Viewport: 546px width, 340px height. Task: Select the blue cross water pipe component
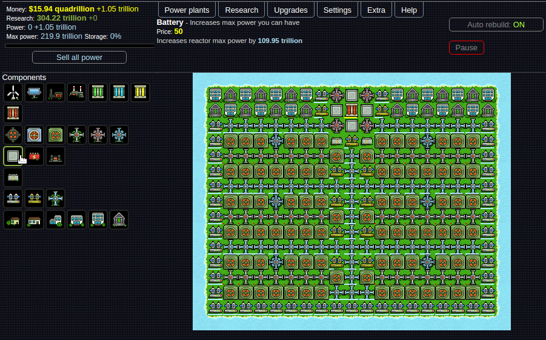(x=56, y=199)
